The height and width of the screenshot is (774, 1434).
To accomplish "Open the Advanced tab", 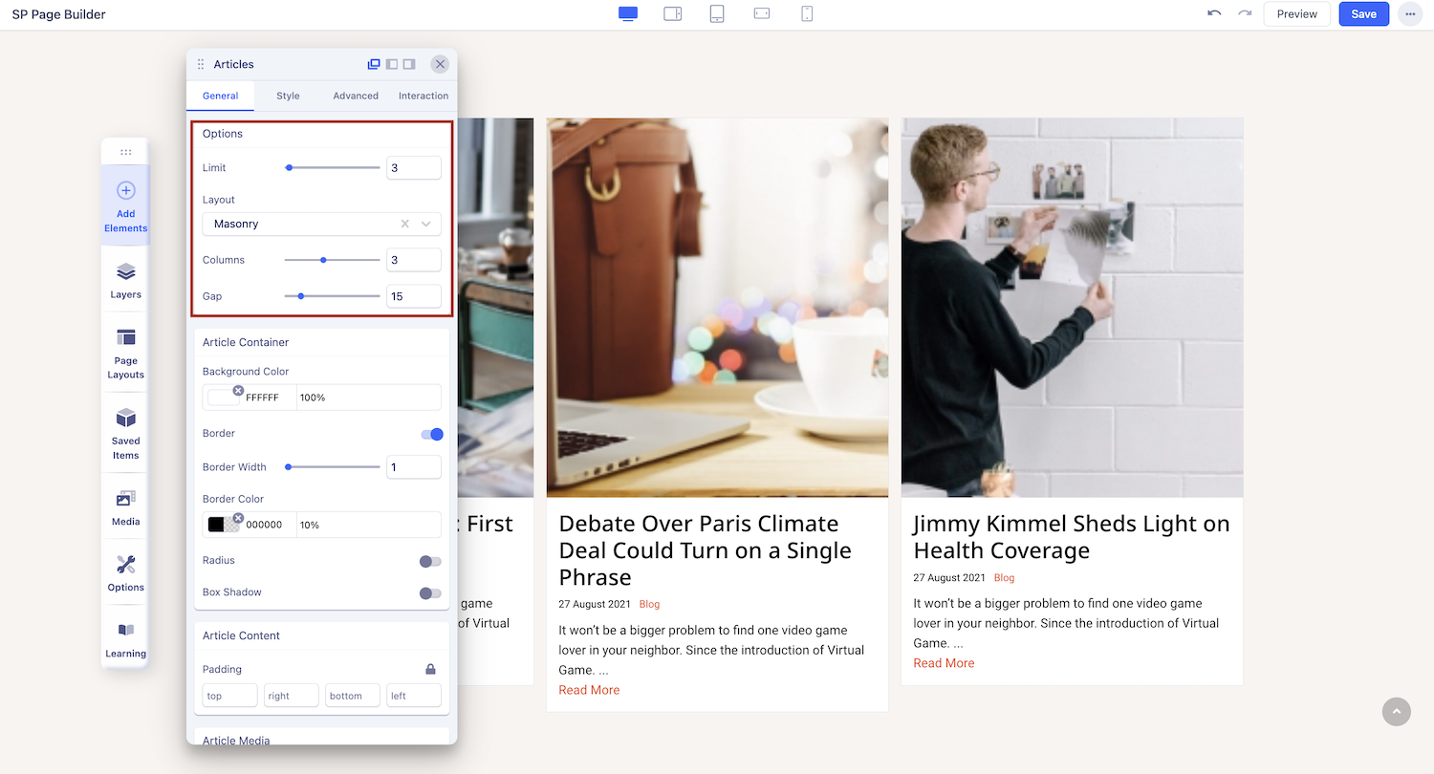I will click(356, 96).
